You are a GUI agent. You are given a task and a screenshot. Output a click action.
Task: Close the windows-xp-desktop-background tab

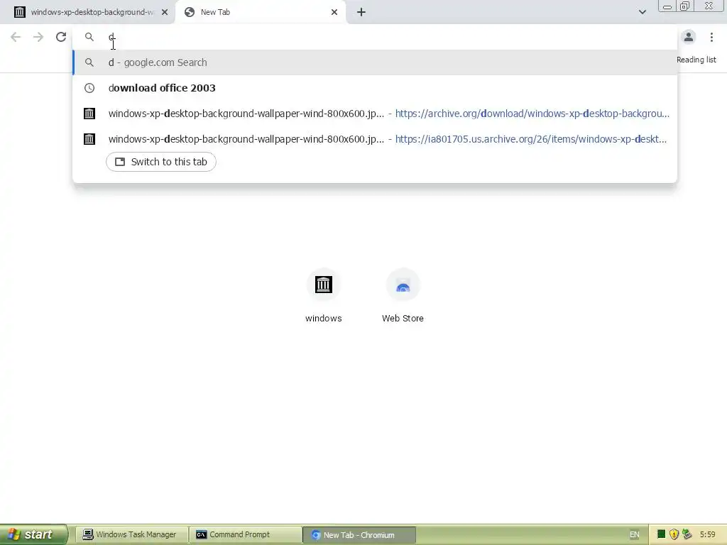(x=165, y=12)
